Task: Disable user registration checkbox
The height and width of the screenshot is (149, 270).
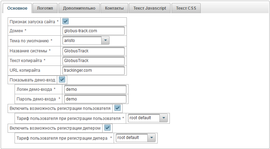Action: 117,108
